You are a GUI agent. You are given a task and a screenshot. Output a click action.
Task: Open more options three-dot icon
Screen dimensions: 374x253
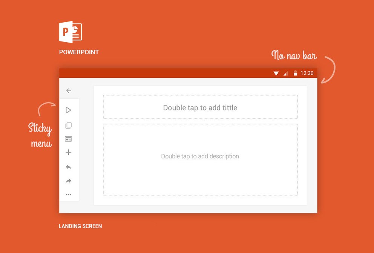[x=69, y=195]
